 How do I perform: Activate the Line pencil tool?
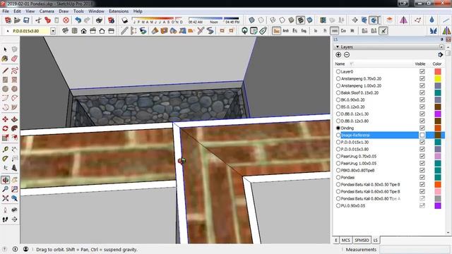point(5,71)
